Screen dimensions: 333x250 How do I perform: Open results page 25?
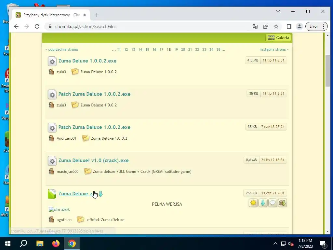[218, 49]
